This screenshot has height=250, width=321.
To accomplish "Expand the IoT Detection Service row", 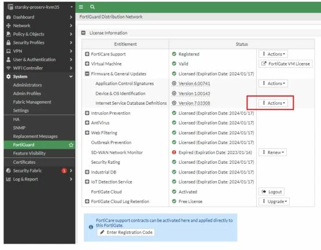I will (x=87, y=182).
